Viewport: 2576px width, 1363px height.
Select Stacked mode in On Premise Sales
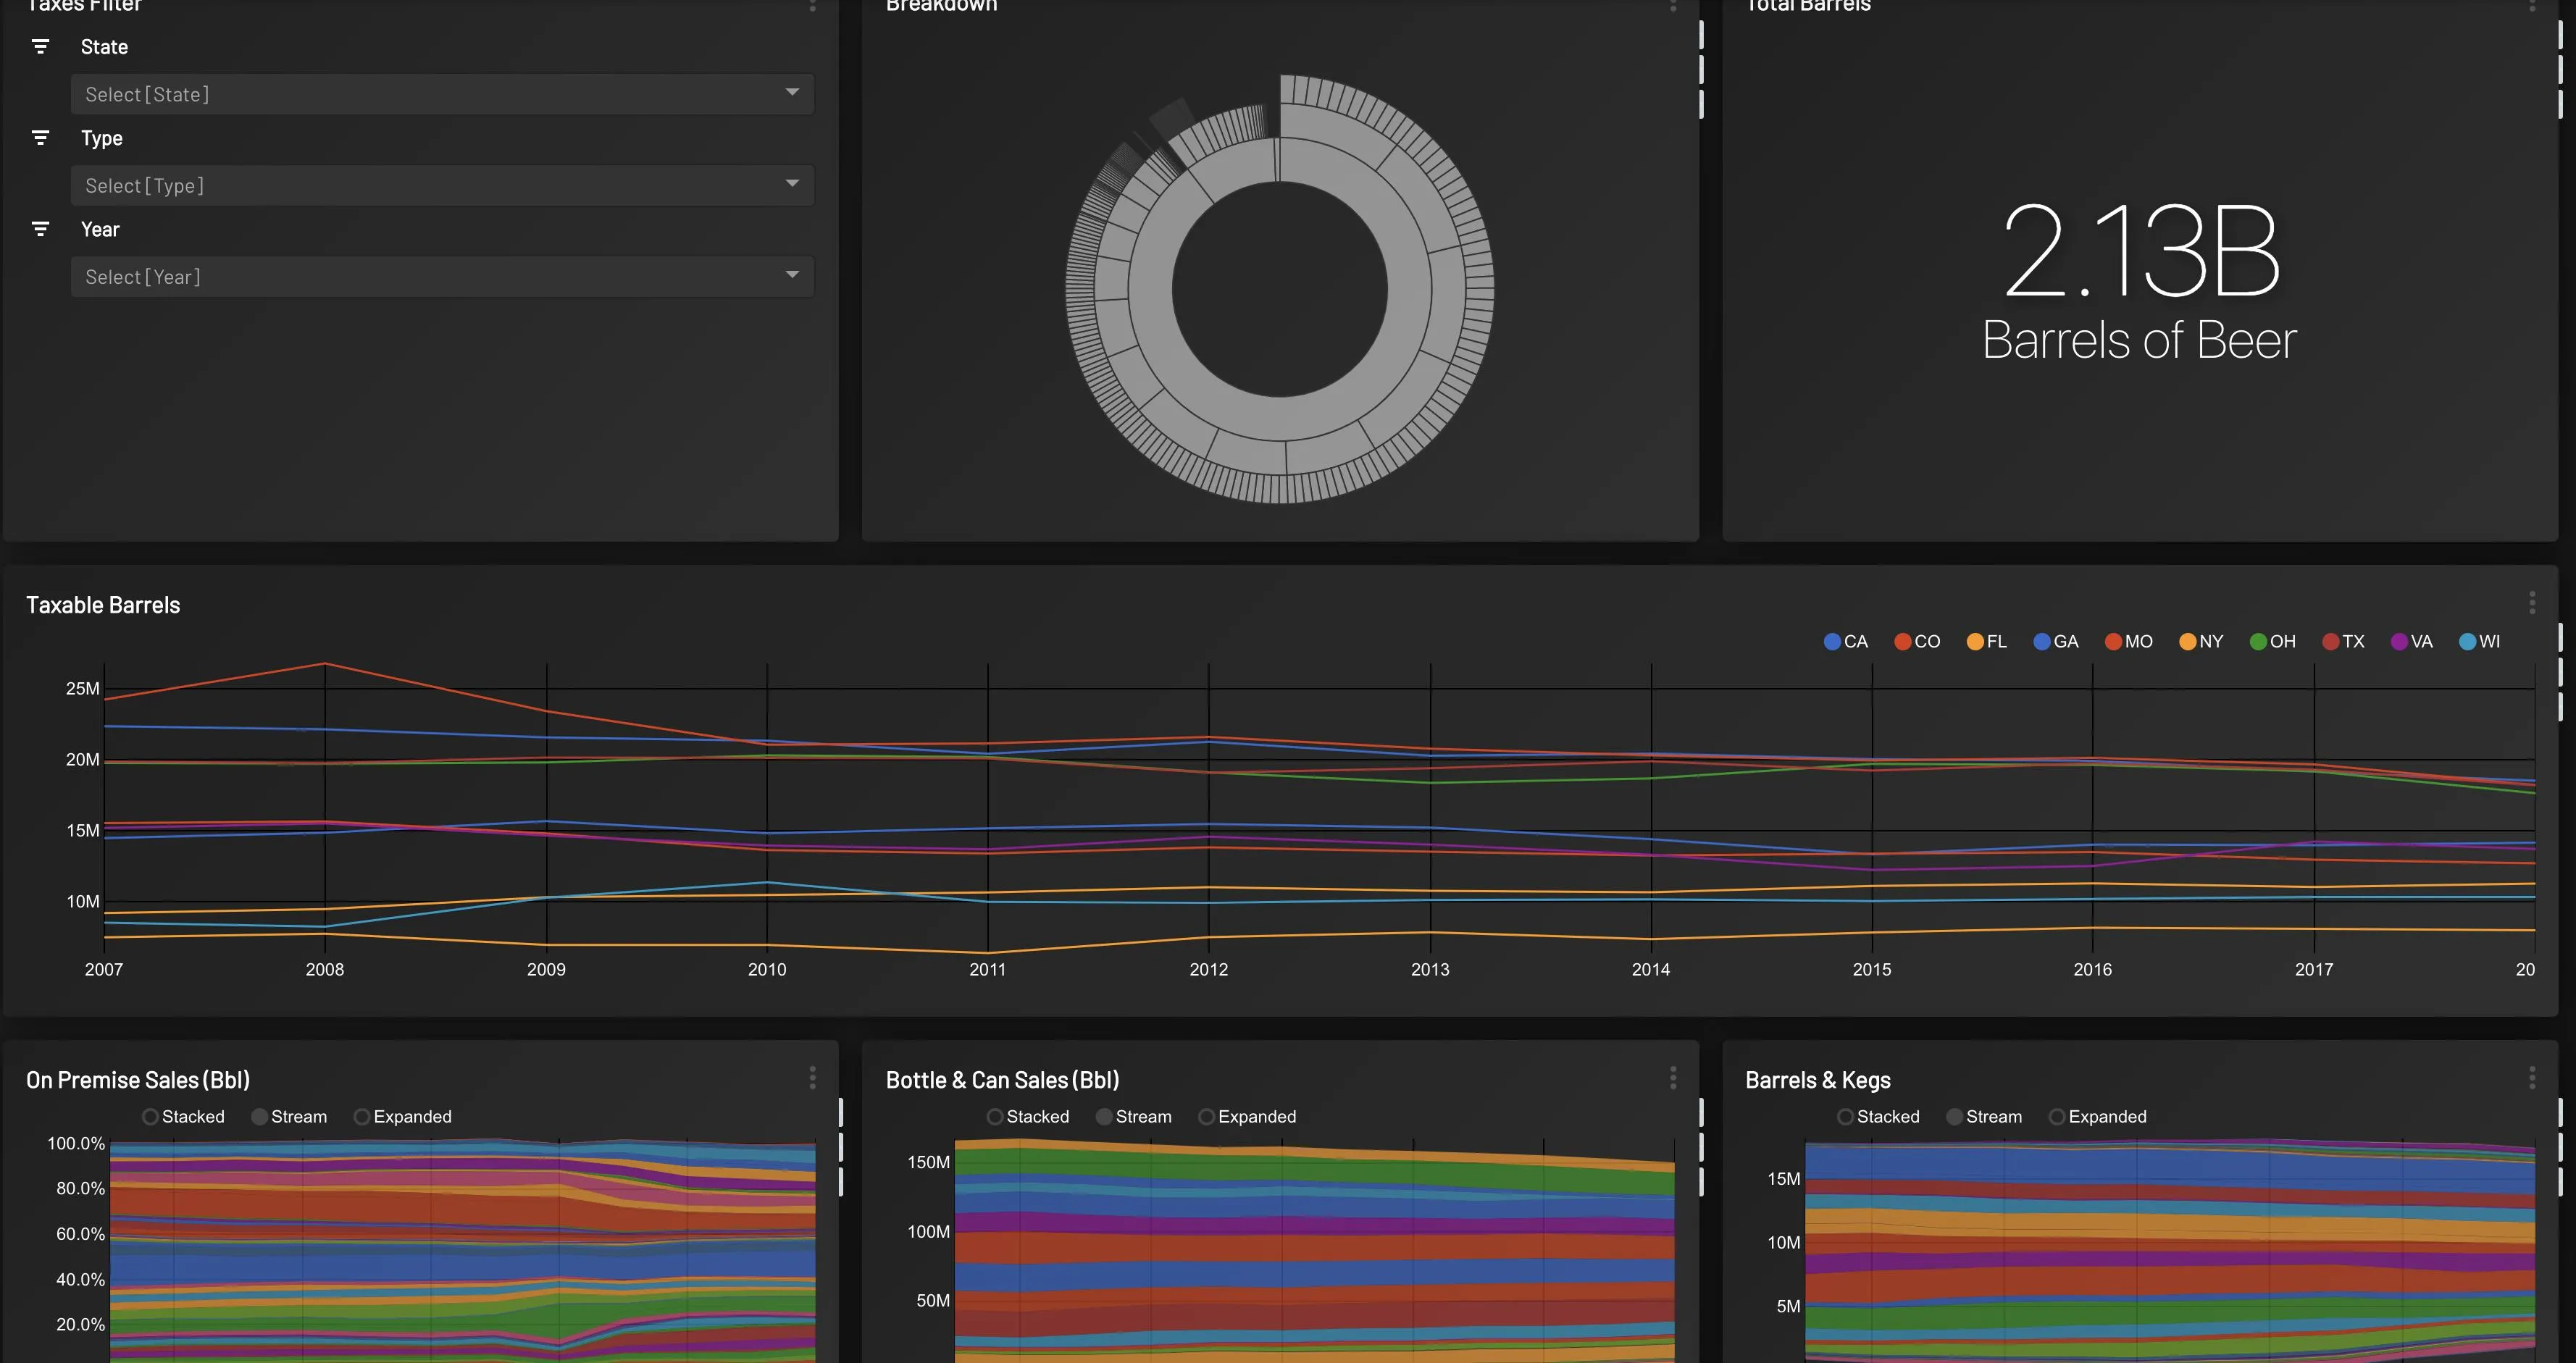(x=150, y=1117)
